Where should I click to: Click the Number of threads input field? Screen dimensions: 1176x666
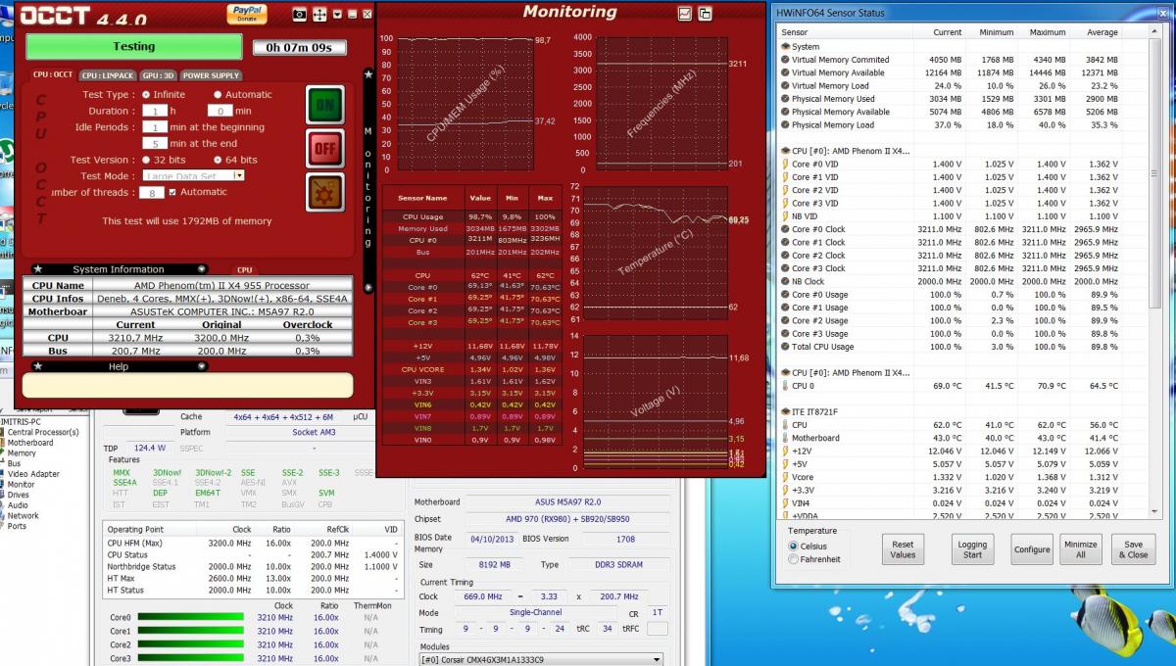point(151,192)
